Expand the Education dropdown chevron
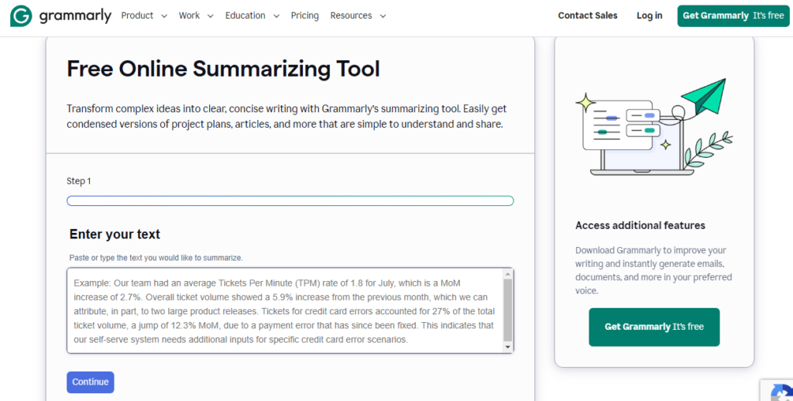 [276, 16]
